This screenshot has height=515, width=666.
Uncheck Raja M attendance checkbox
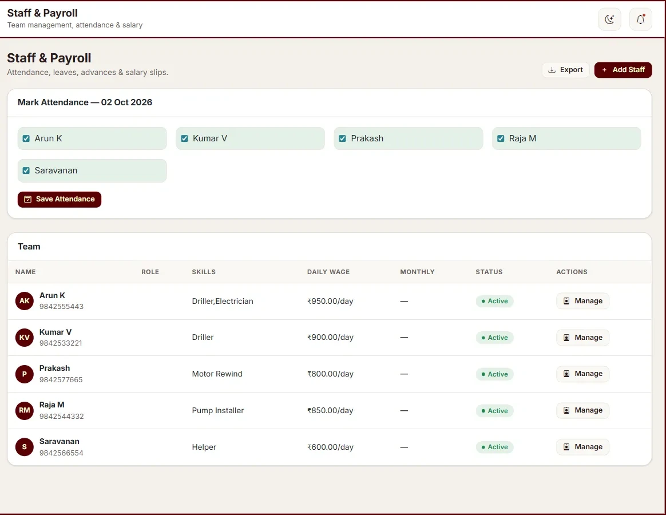[501, 138]
